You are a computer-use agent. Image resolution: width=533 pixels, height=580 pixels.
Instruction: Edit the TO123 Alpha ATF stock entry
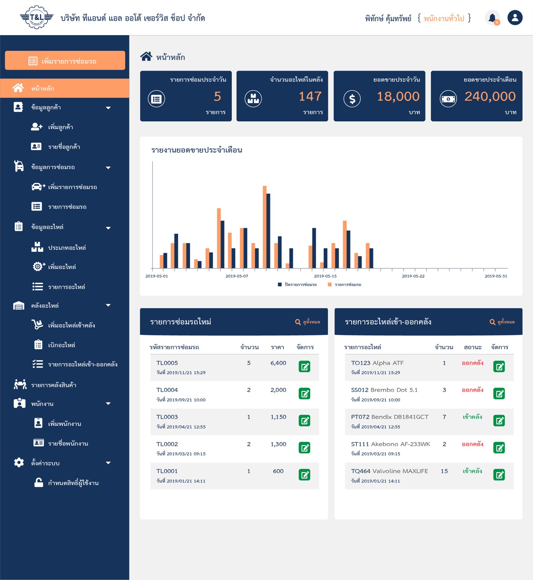(499, 366)
